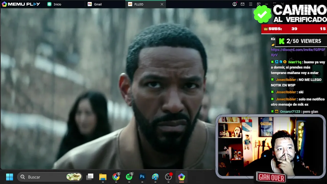This screenshot has width=327, height=184.
Task: Click the 'solo me notifico otro mensaje' message
Action: pos(298,102)
